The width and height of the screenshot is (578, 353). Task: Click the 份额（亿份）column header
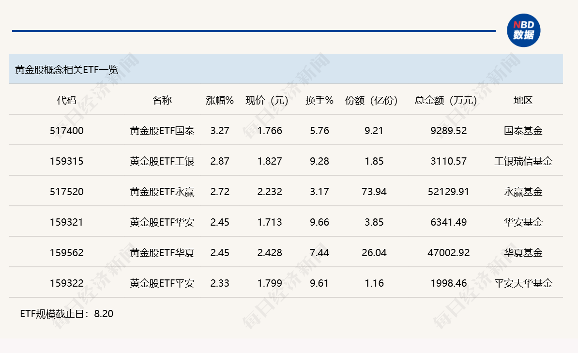click(x=371, y=100)
